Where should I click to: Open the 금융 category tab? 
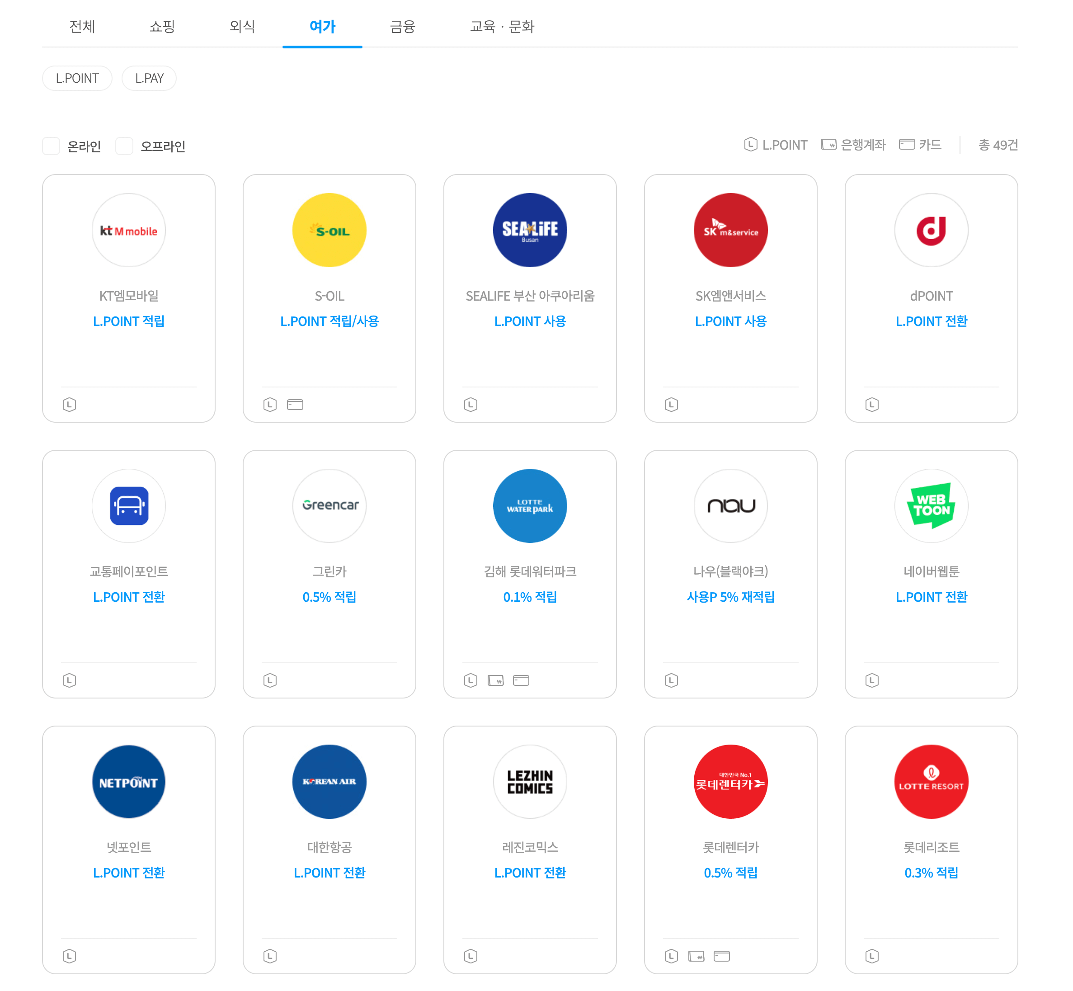402,26
